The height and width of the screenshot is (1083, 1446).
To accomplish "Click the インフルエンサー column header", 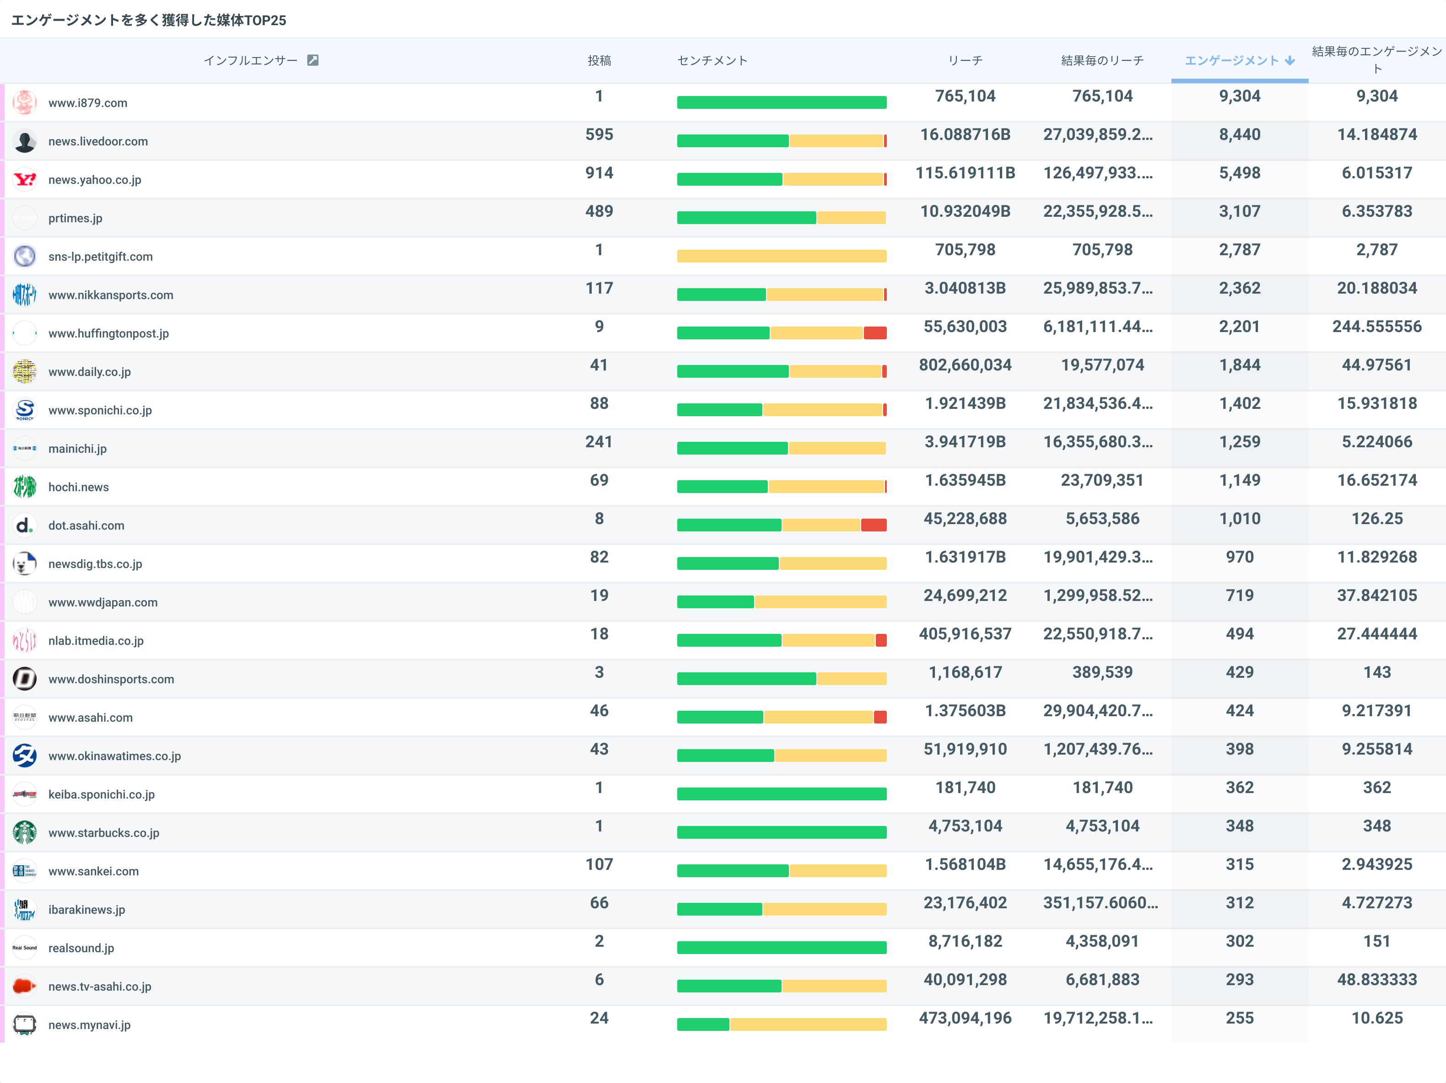I will point(250,60).
